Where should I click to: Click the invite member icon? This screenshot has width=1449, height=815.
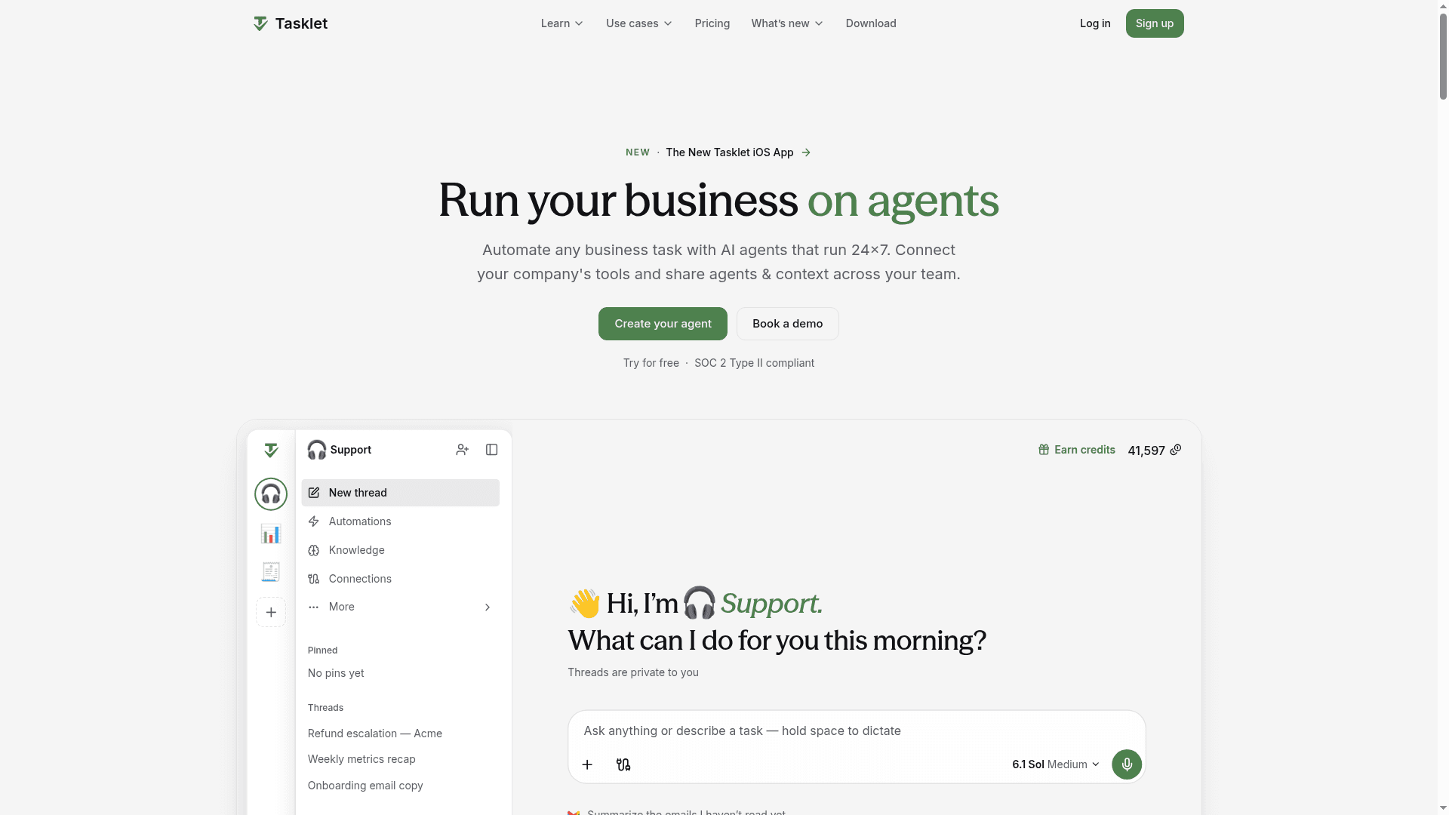(x=463, y=450)
